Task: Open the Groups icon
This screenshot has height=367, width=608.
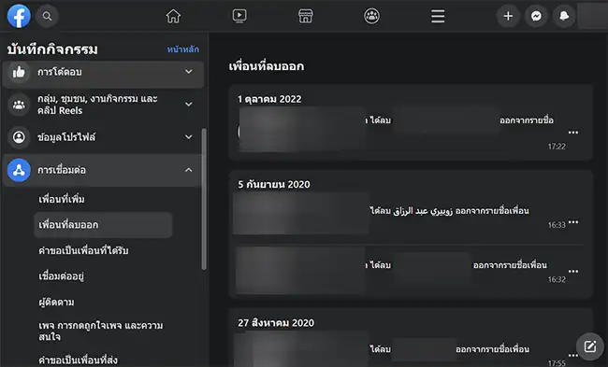Action: click(x=372, y=16)
